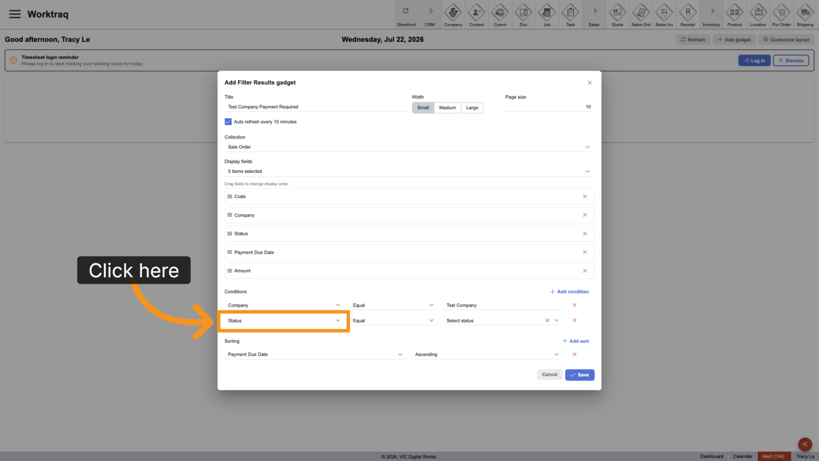Open the Quote module icon
The width and height of the screenshot is (819, 461).
click(617, 15)
